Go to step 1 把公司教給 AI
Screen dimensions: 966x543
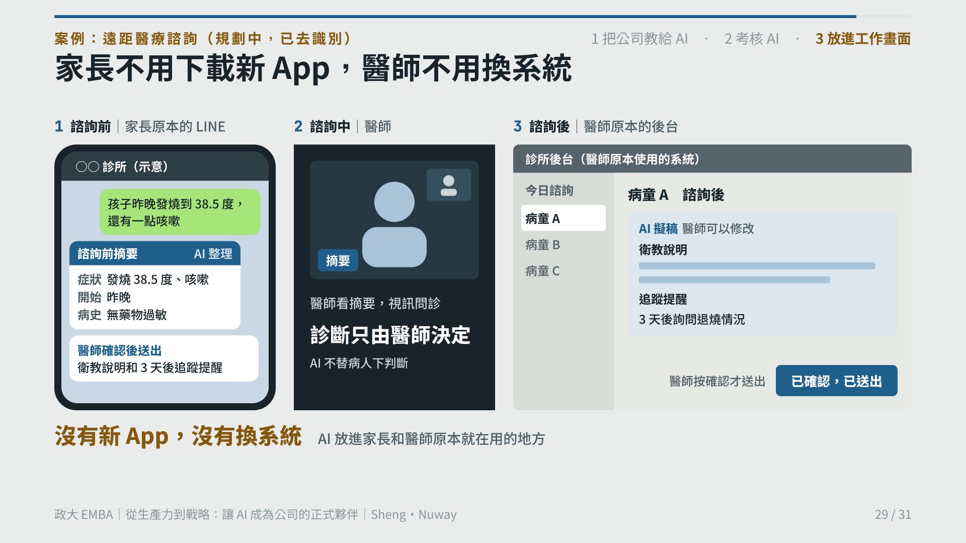coord(639,39)
